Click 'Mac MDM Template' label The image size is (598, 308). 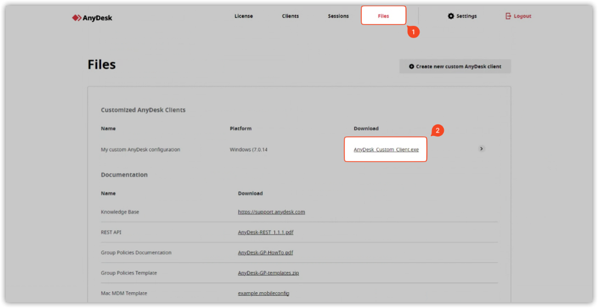124,293
